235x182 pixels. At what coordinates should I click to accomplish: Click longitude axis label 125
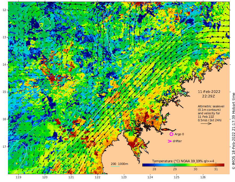(x=177, y=177)
